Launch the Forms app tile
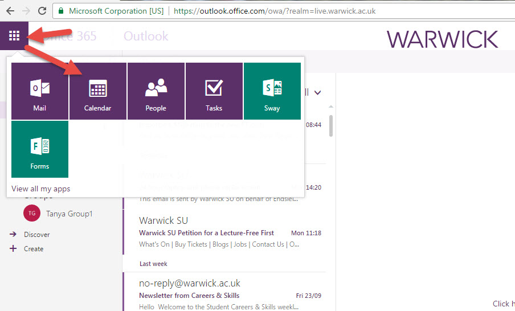The width and height of the screenshot is (515, 311). [40, 149]
